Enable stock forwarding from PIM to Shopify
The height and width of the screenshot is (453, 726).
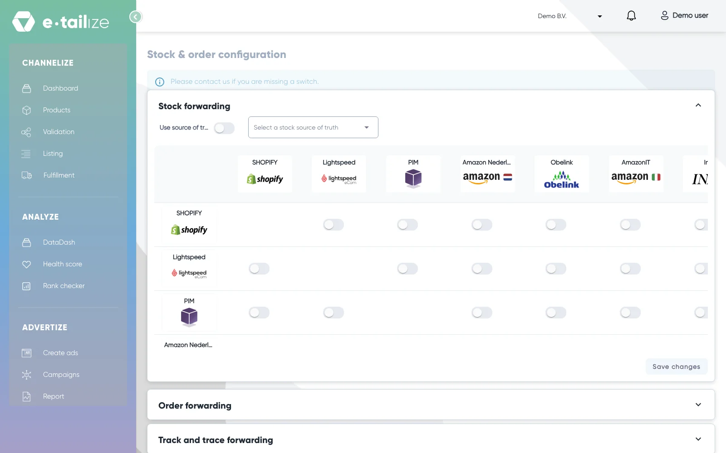pos(259,313)
